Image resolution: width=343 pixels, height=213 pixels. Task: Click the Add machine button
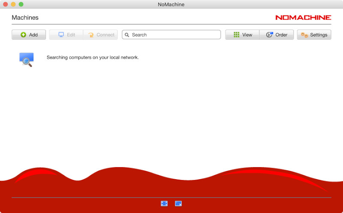(x=29, y=35)
